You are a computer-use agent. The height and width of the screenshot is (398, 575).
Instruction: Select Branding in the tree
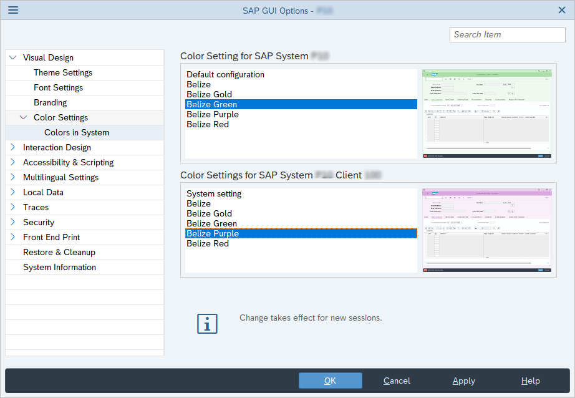51,103
